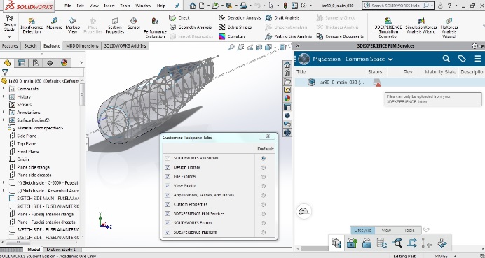This screenshot has height=258, width=485.
Task: Click the Lock lifecycle icon
Action: (x=352, y=243)
